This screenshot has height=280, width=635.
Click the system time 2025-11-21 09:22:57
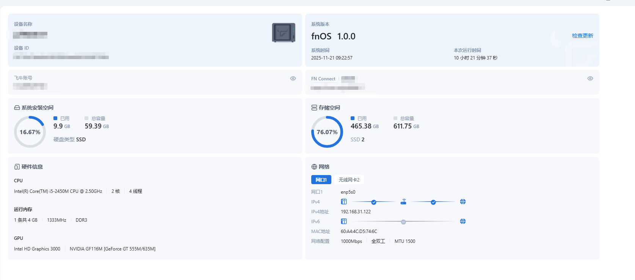(x=332, y=58)
